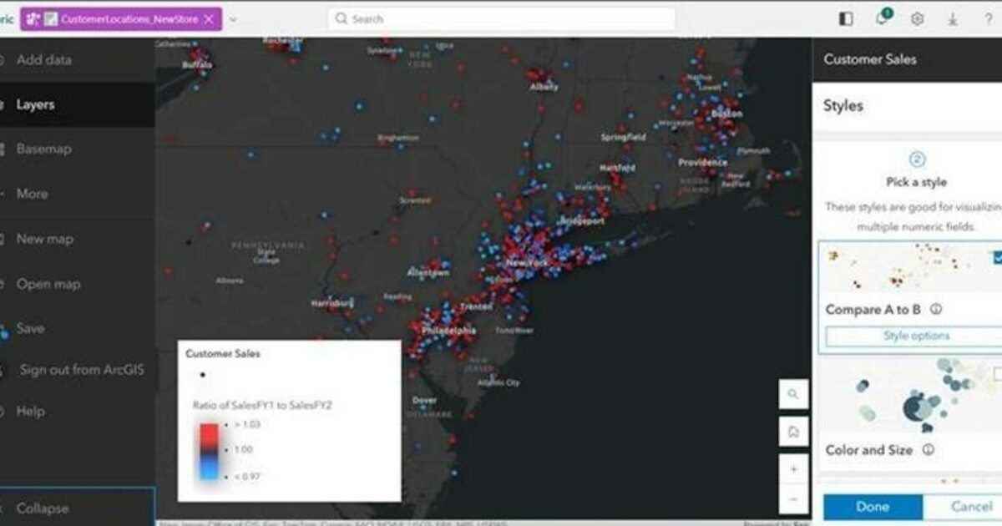Toggle the panel layout icon in header

(x=846, y=19)
